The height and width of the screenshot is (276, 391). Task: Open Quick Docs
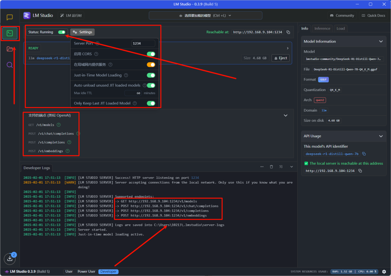click(373, 16)
